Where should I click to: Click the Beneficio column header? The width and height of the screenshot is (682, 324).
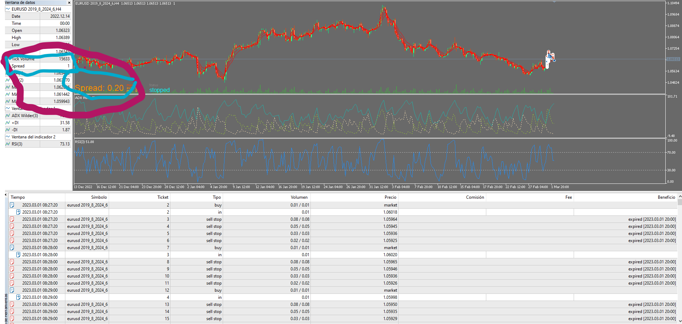(666, 197)
